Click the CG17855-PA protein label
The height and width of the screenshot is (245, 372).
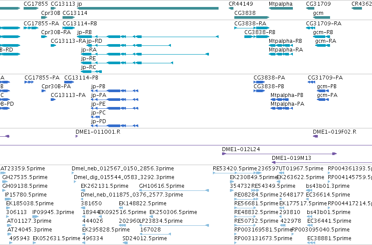pyautogui.click(x=42, y=78)
